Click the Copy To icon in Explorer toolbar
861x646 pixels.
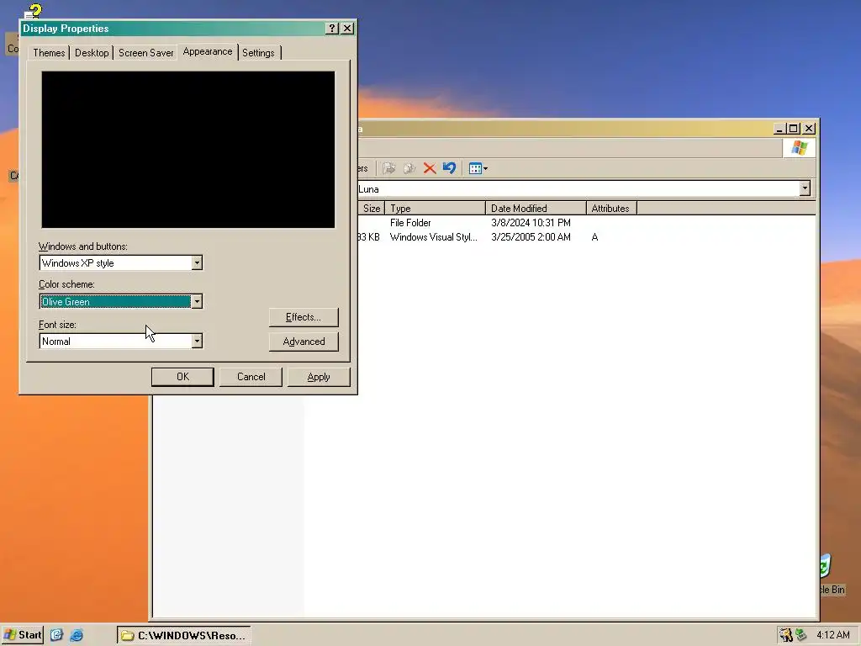tap(409, 168)
